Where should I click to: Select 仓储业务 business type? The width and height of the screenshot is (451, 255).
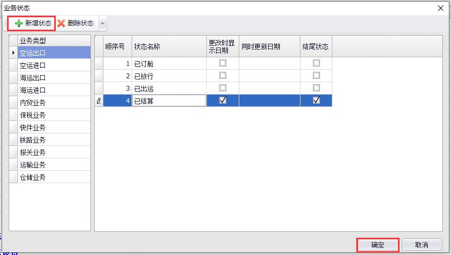pos(32,177)
